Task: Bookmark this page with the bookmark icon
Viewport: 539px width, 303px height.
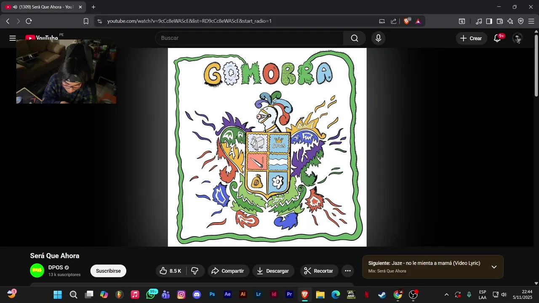Action: tap(86, 21)
